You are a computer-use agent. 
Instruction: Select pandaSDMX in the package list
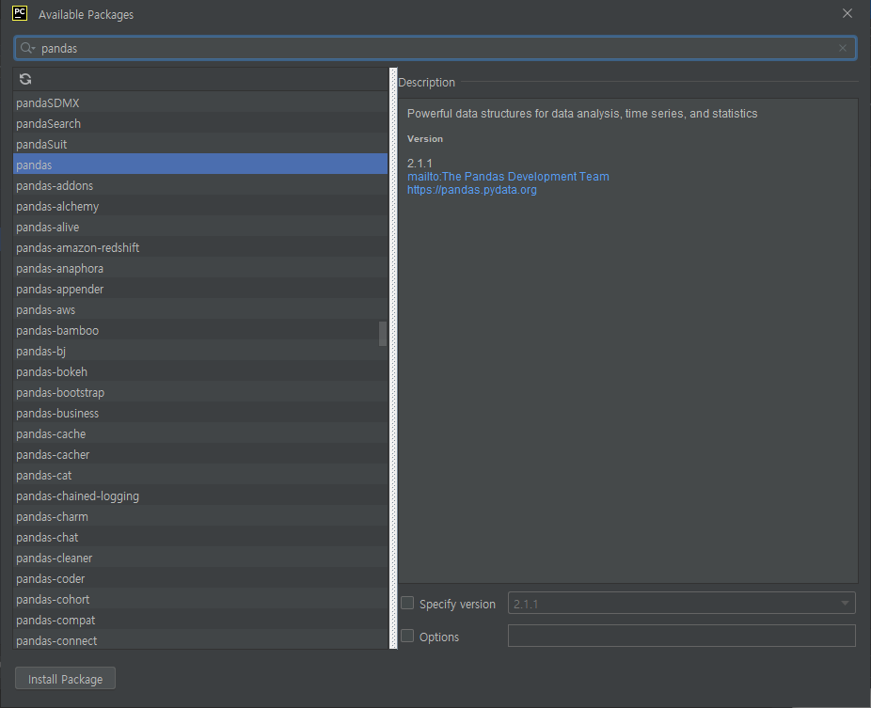(200, 102)
